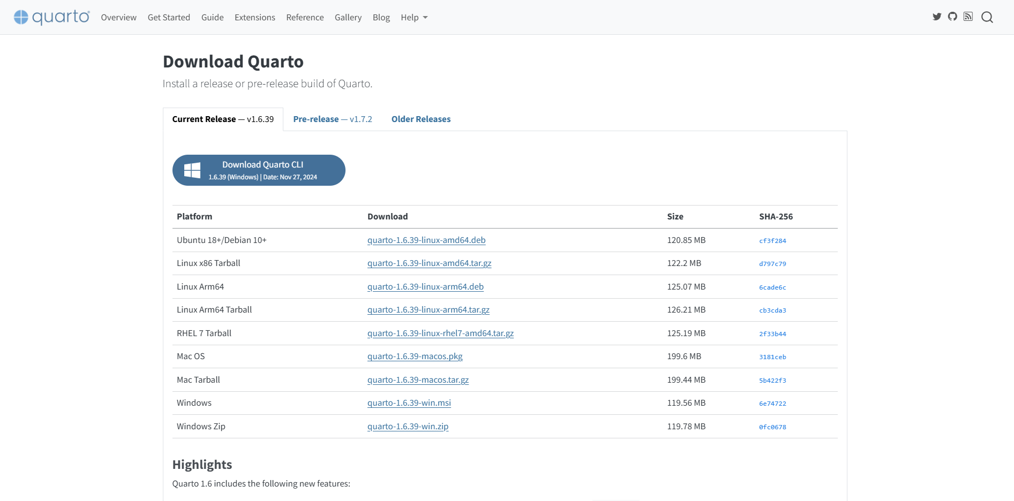Download quarto-1.6.39-linux-rhel7-amd64.tar.gz
Screen dimensions: 1014x501
440,333
